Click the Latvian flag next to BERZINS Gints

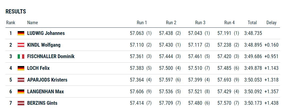coord(21,103)
